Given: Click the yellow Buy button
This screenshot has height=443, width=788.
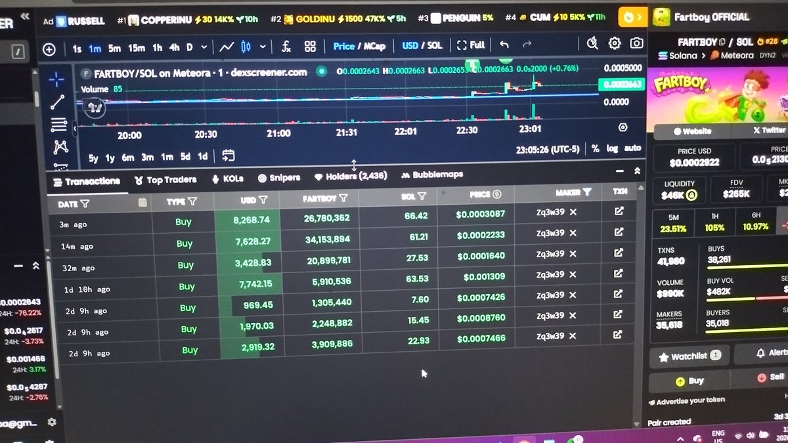Looking at the screenshot, I should pyautogui.click(x=689, y=381).
